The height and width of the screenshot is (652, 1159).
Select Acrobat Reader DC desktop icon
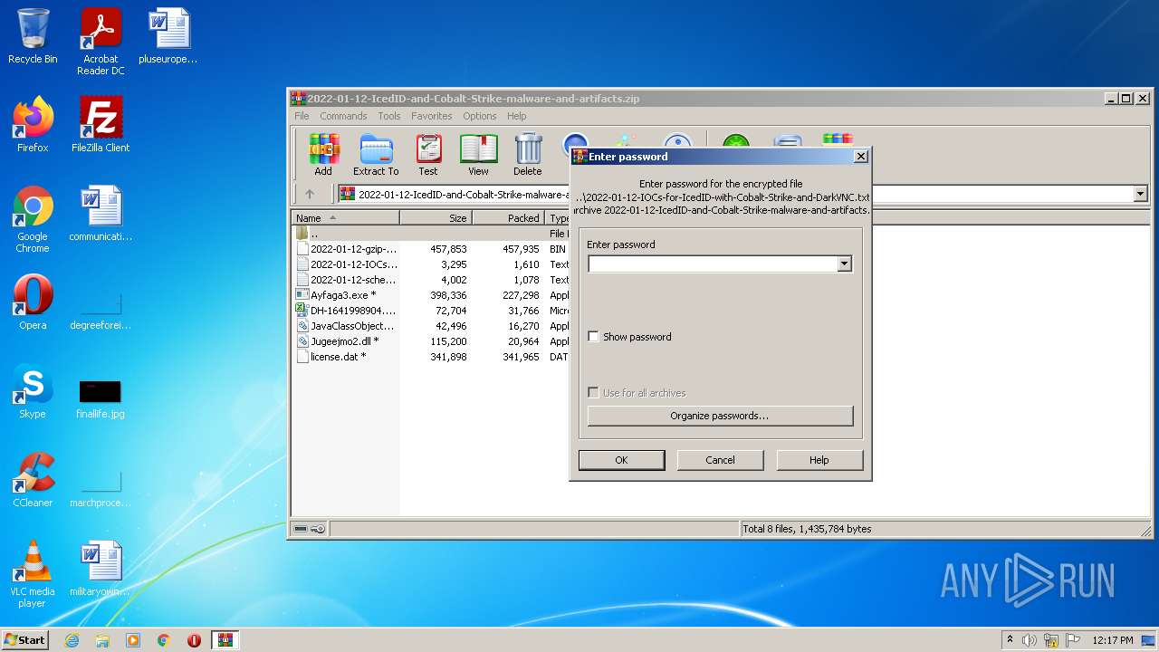pyautogui.click(x=101, y=42)
